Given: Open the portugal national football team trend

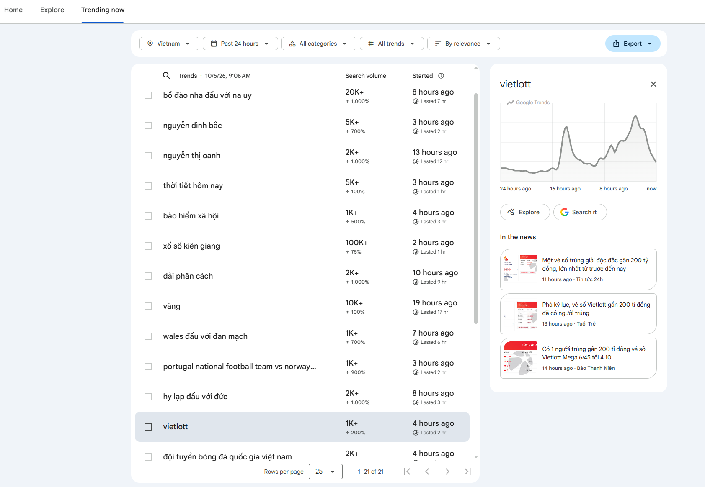Looking at the screenshot, I should pyautogui.click(x=302, y=367).
